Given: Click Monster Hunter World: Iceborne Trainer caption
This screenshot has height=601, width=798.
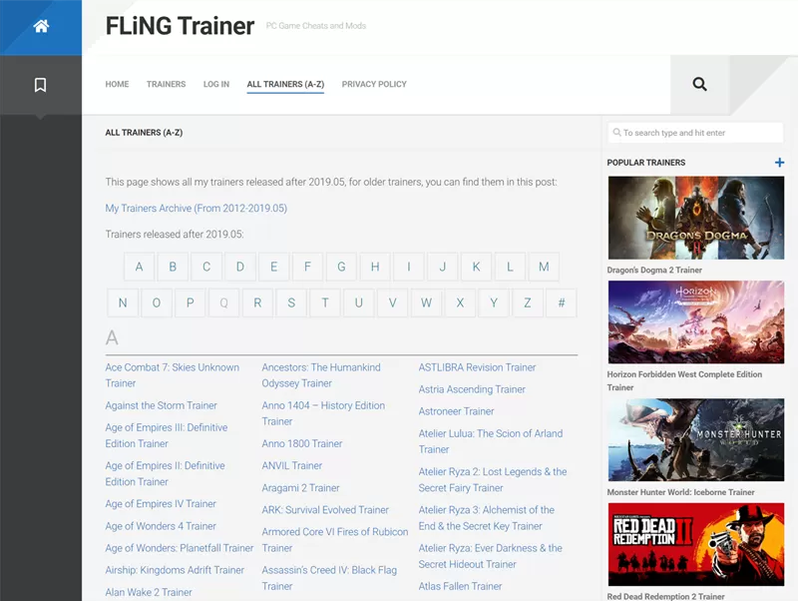Looking at the screenshot, I should point(681,492).
